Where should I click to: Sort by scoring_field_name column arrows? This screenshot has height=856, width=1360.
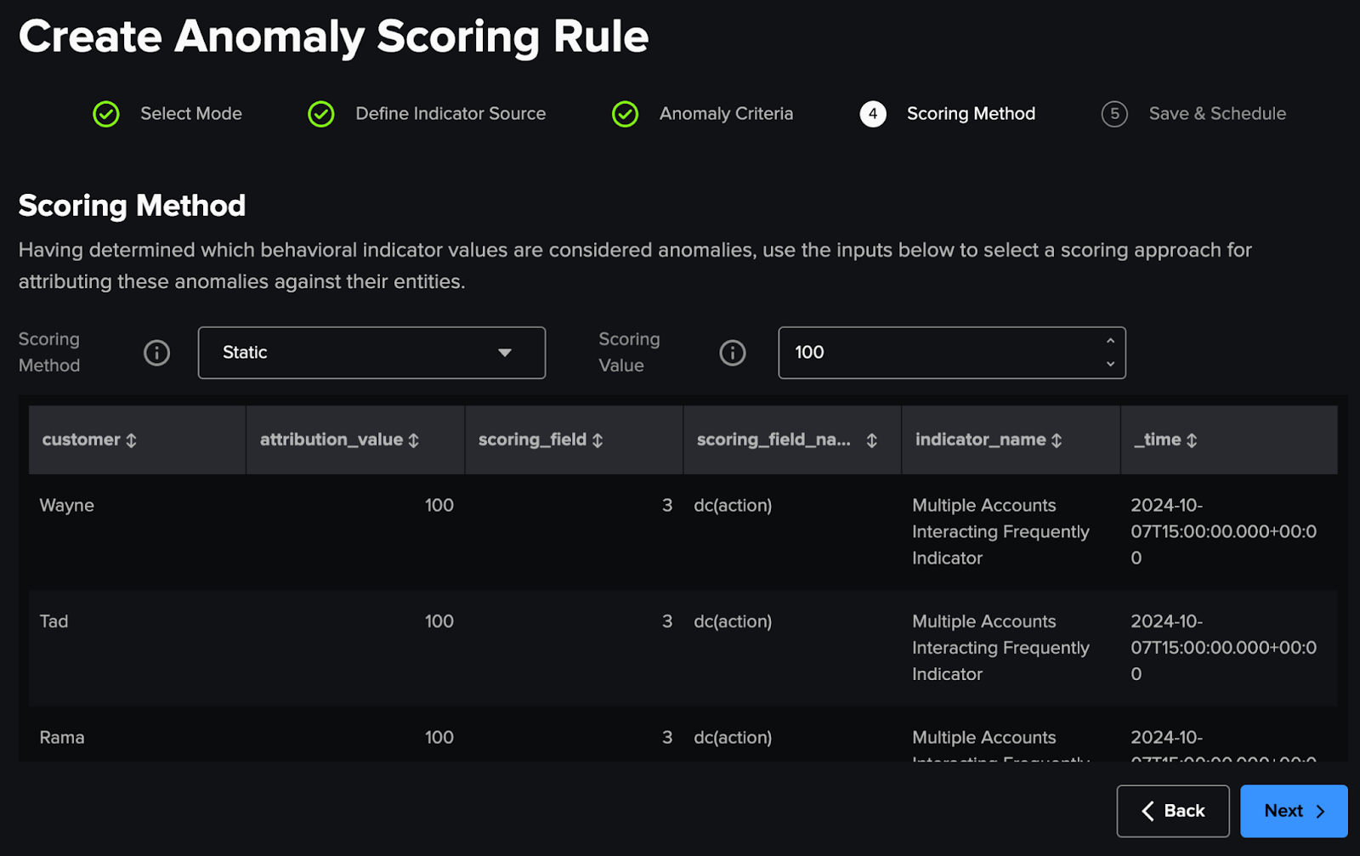(x=871, y=440)
